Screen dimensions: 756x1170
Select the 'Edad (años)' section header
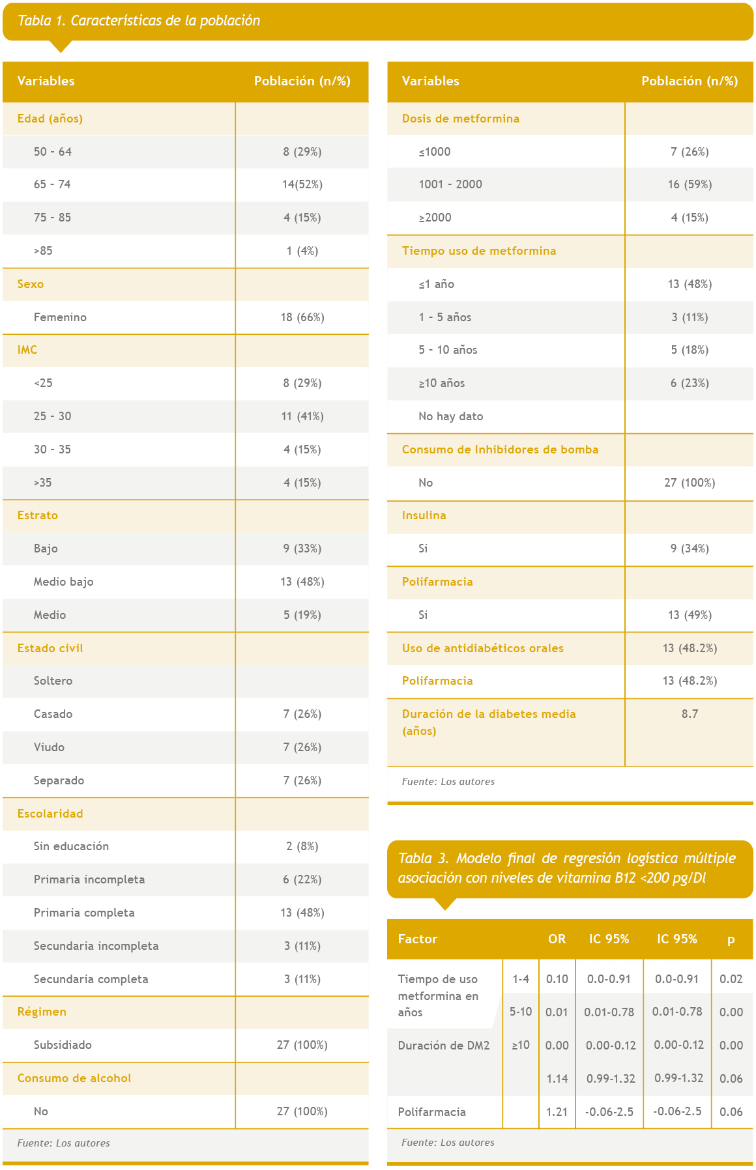50,119
